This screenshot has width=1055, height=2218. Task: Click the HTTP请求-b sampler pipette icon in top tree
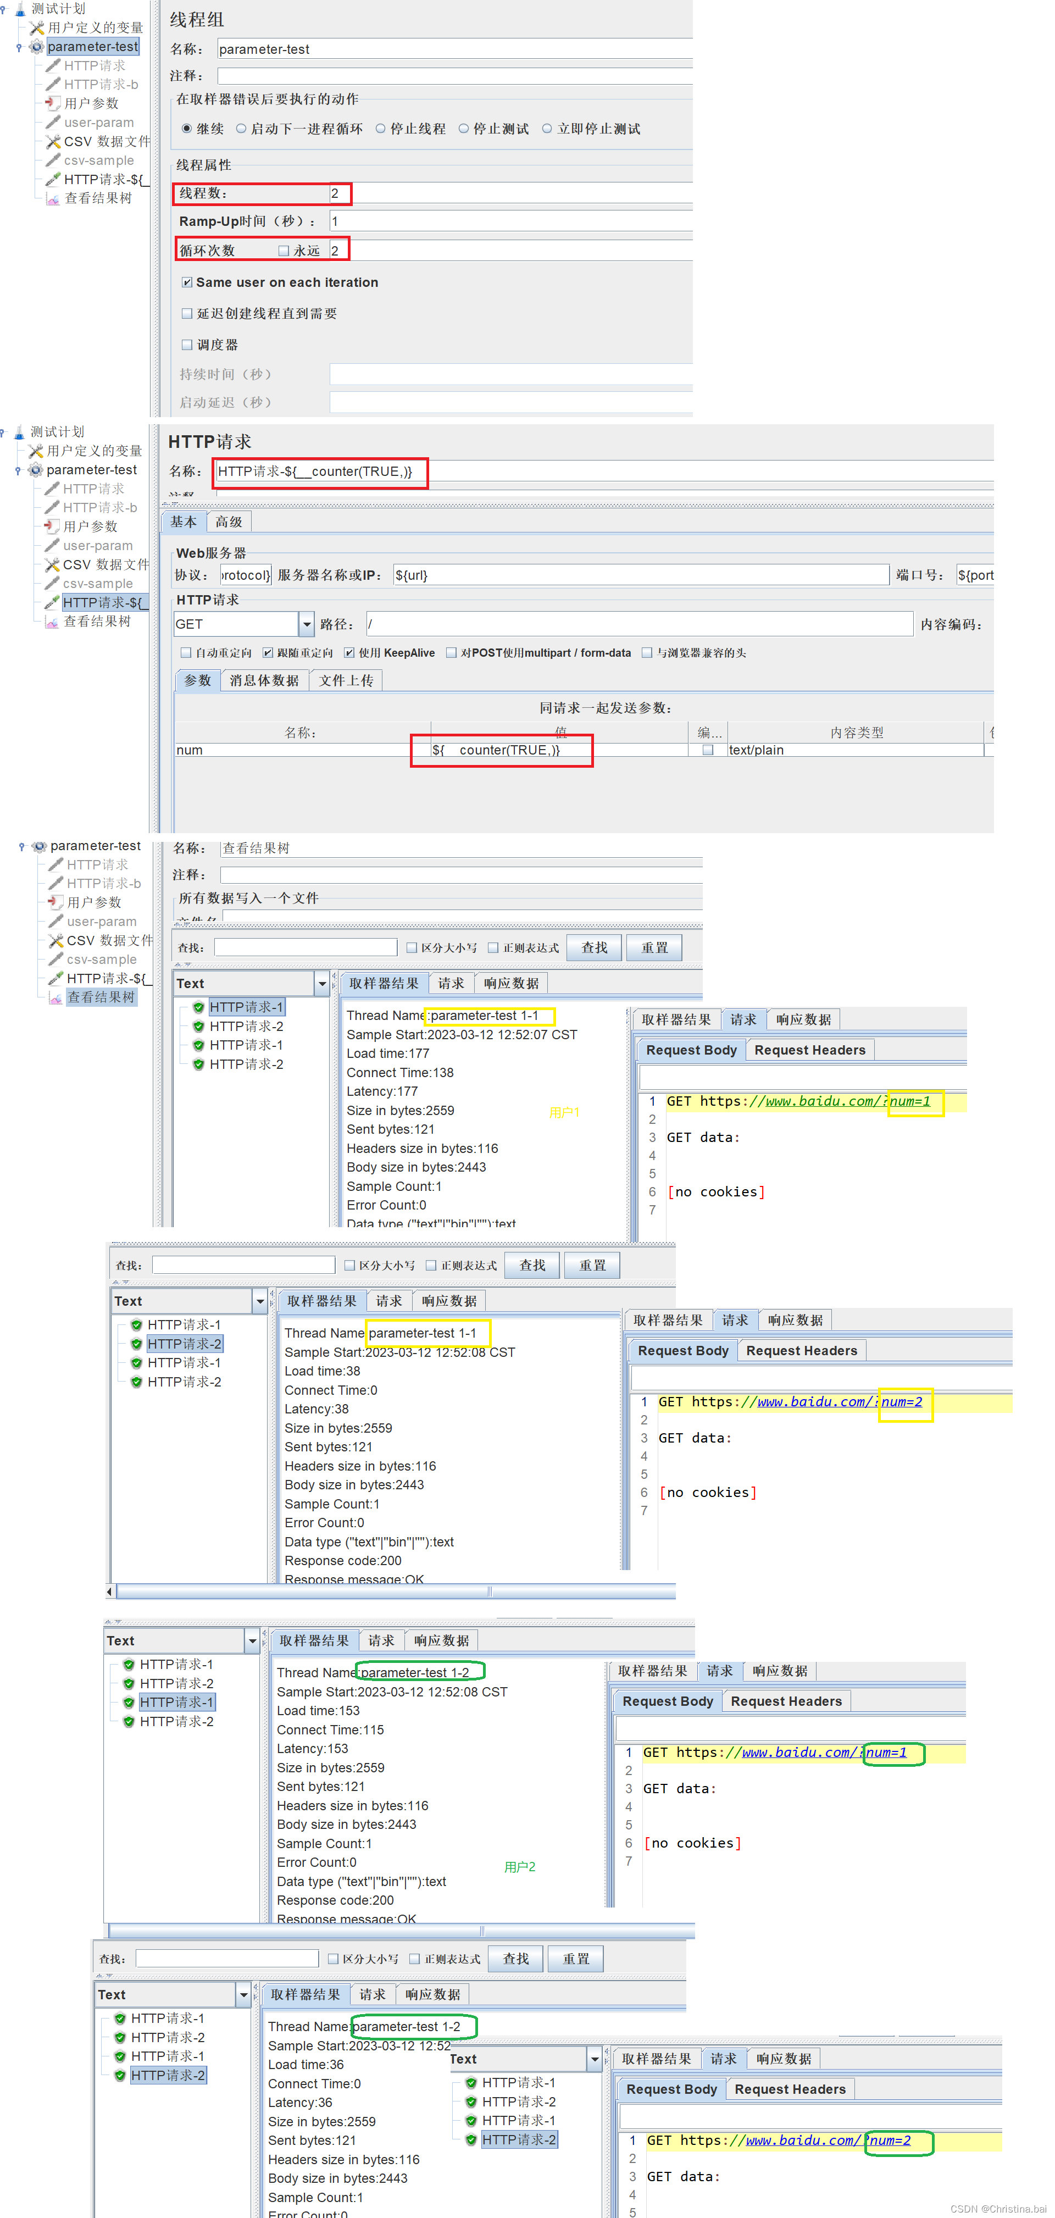[x=53, y=85]
